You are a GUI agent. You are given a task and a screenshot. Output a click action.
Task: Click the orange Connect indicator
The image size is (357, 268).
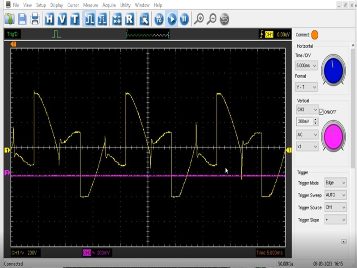click(x=315, y=35)
